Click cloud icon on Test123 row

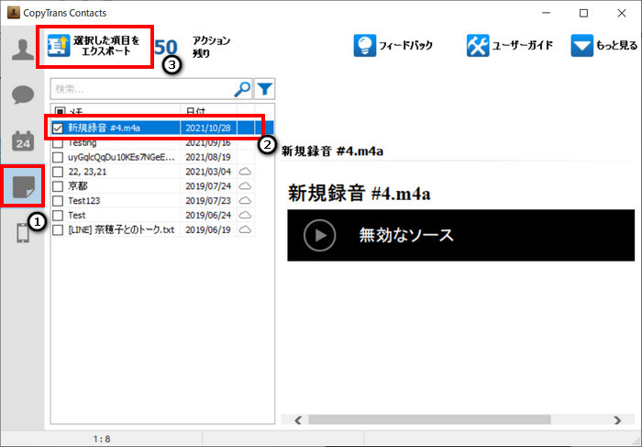(x=245, y=200)
